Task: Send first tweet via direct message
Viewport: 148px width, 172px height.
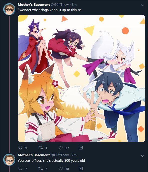Action: click(81, 148)
